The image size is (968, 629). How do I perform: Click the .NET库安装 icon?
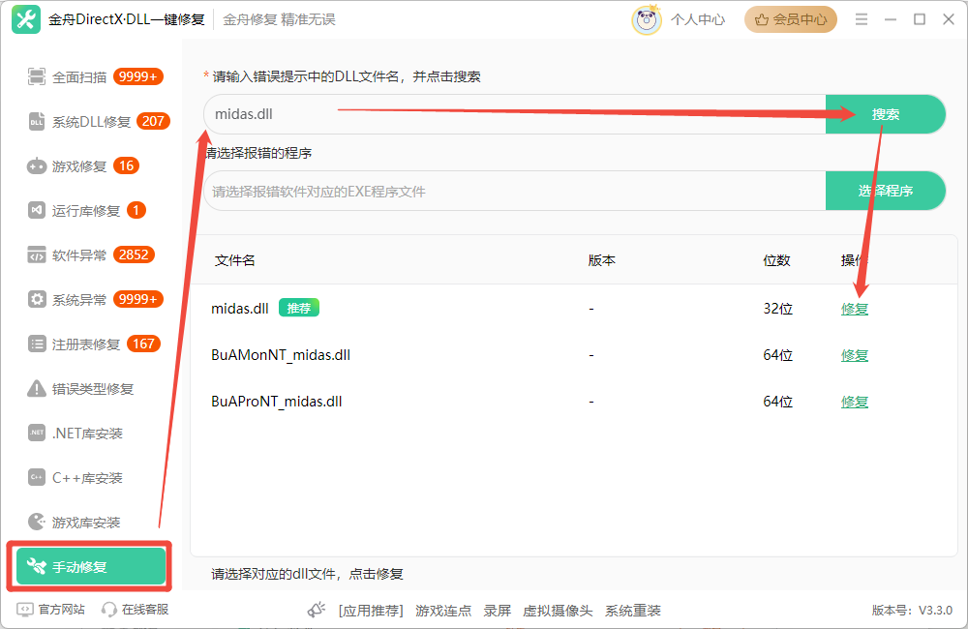(37, 433)
